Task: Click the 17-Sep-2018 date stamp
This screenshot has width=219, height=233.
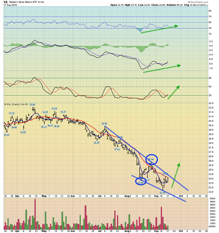Action: coord(10,5)
